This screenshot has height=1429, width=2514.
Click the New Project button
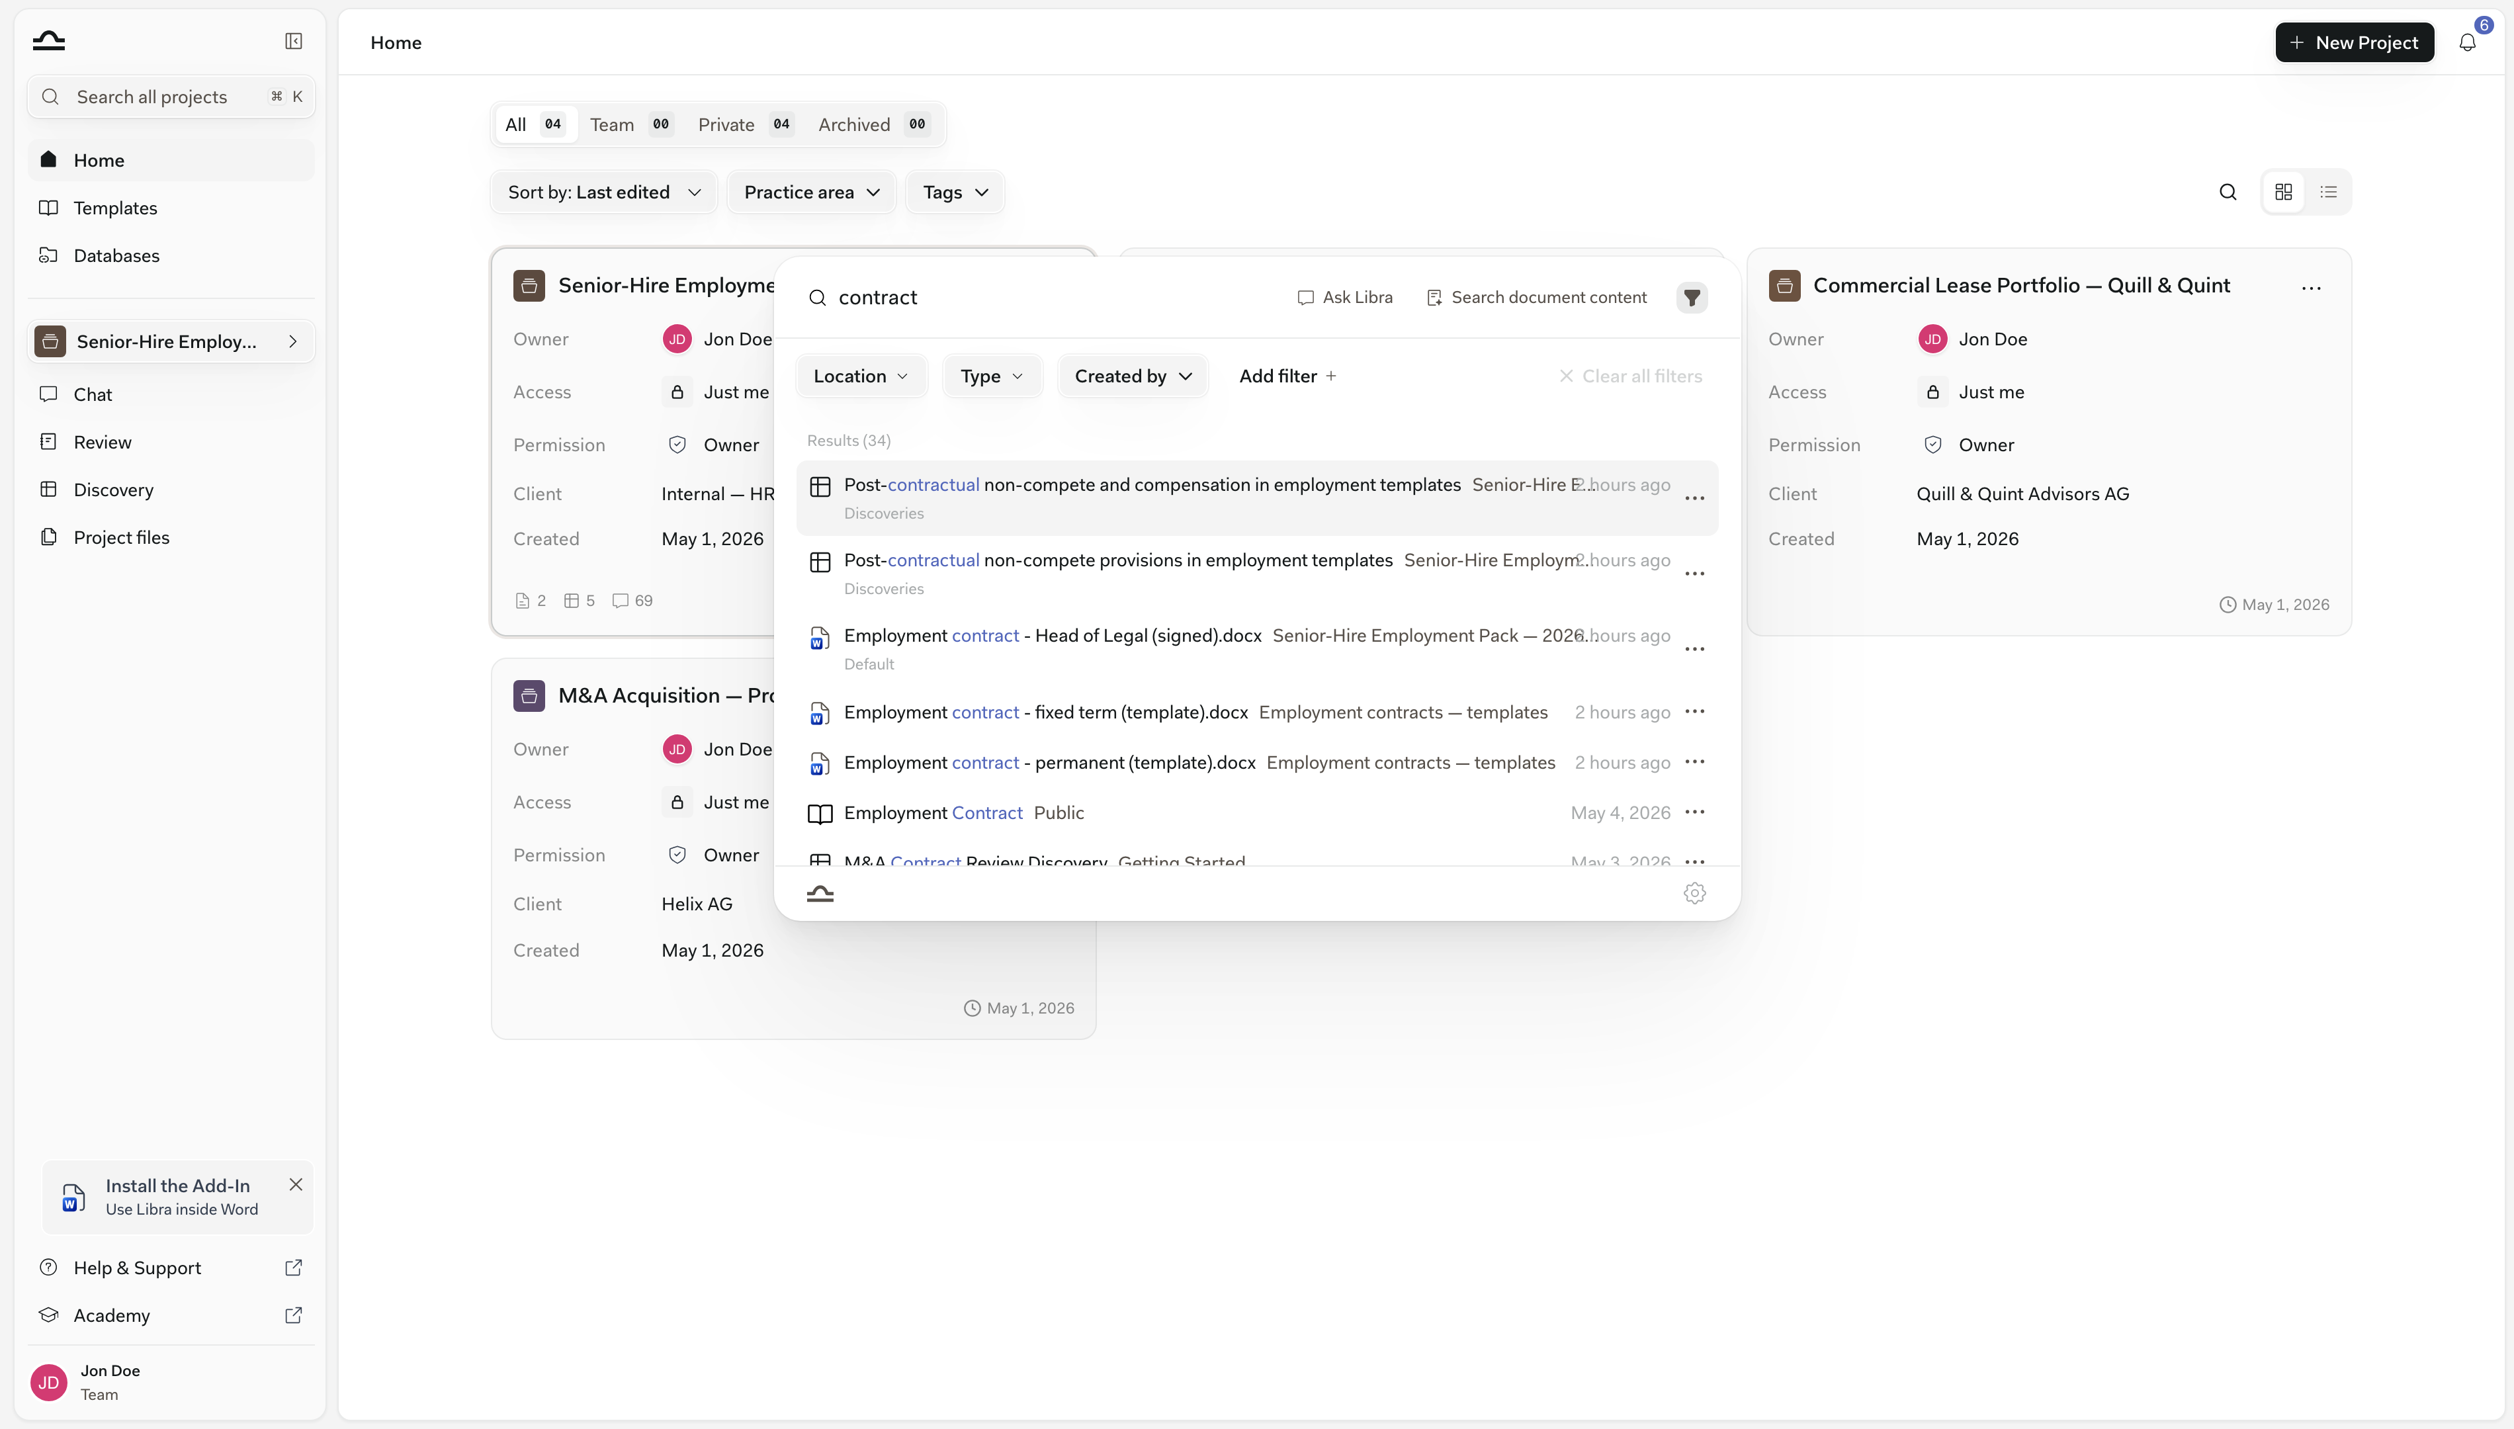(2354, 42)
